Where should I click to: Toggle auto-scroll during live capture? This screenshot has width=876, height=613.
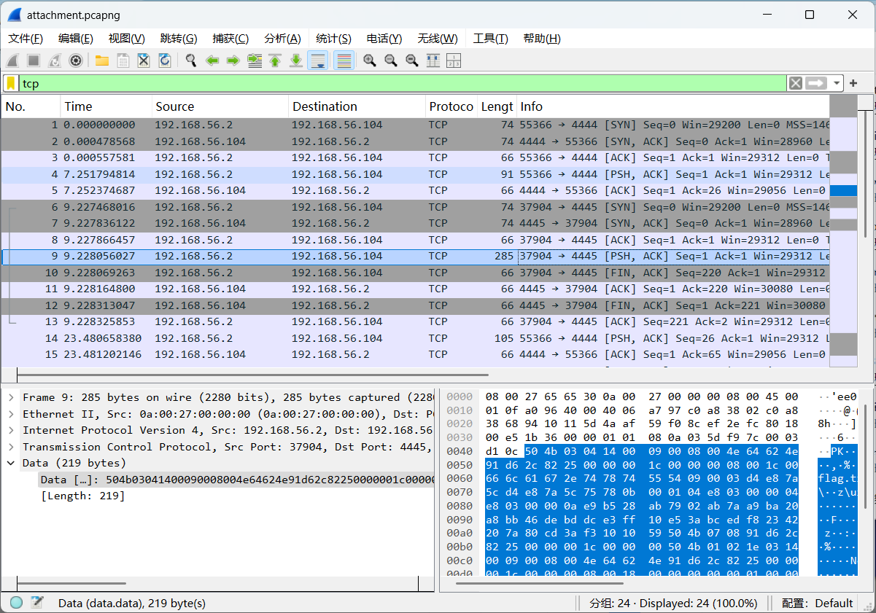318,60
